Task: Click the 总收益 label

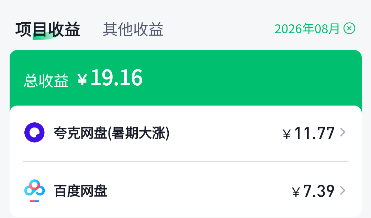Action: [x=46, y=81]
